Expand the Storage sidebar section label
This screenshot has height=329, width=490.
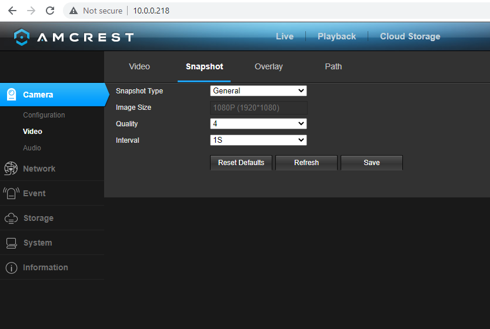38,218
